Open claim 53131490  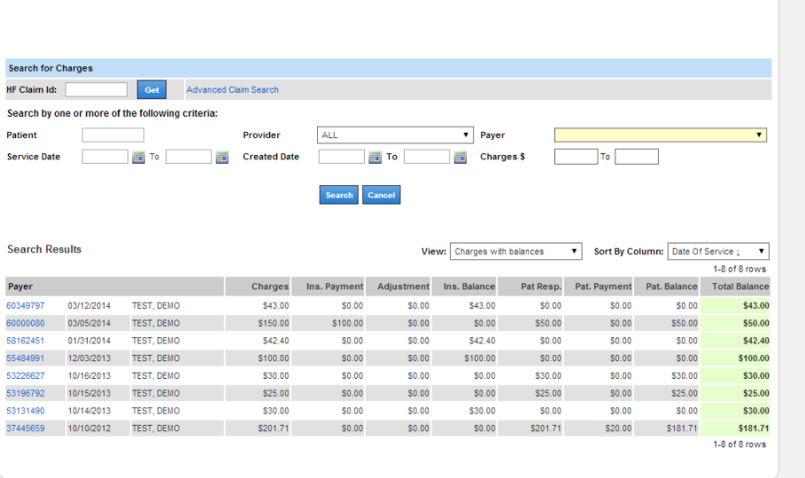click(x=26, y=411)
